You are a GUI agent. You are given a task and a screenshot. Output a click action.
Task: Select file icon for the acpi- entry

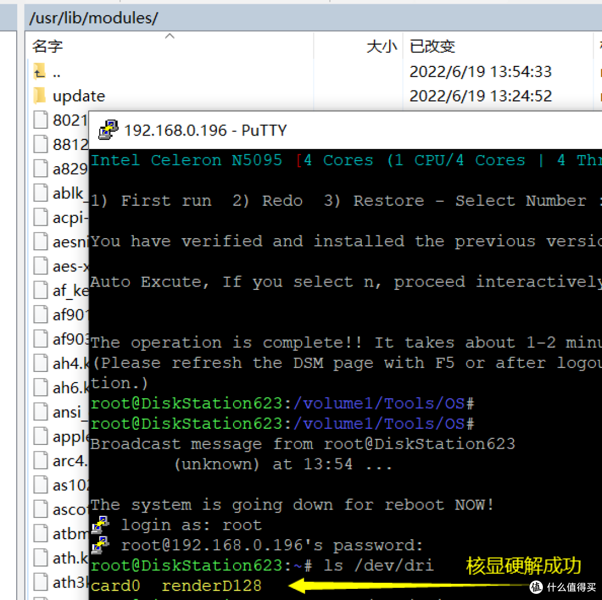pyautogui.click(x=40, y=217)
